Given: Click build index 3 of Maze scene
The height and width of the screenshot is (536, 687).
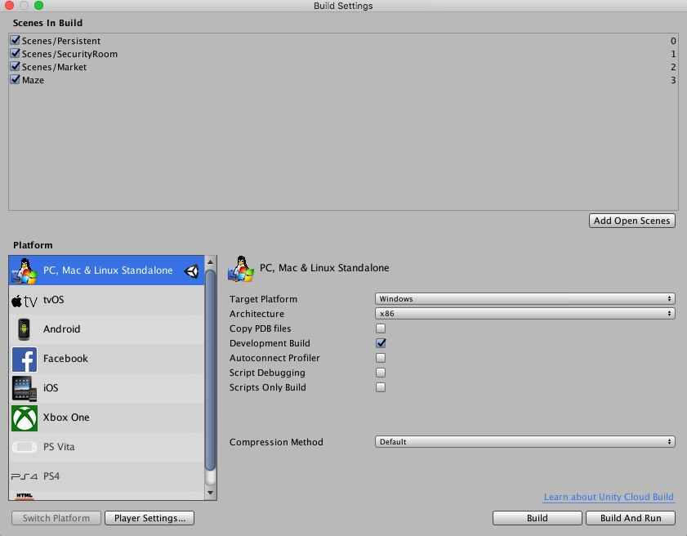Looking at the screenshot, I should [x=673, y=80].
